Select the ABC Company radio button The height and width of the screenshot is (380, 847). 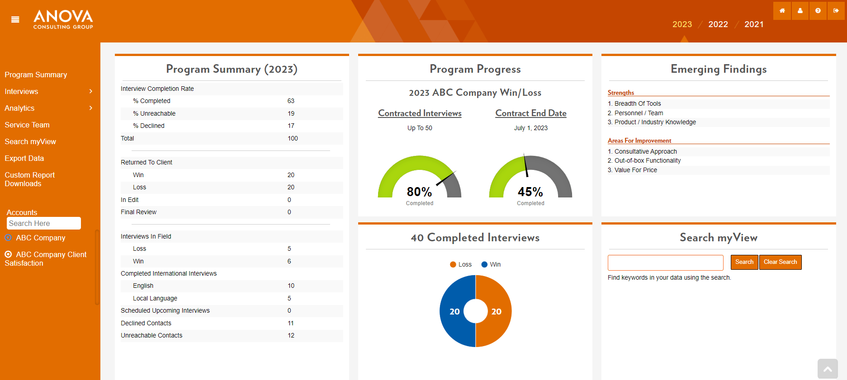pyautogui.click(x=8, y=238)
